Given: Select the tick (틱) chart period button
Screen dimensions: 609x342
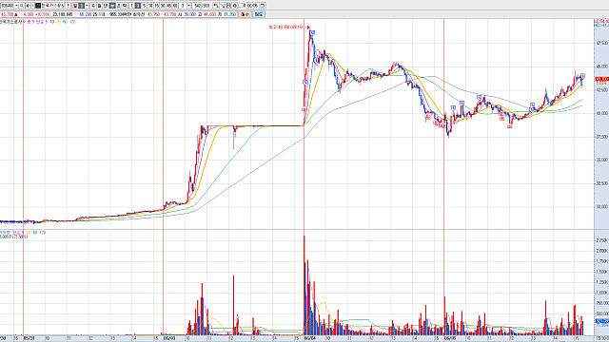Looking at the screenshot, I should (x=125, y=6).
